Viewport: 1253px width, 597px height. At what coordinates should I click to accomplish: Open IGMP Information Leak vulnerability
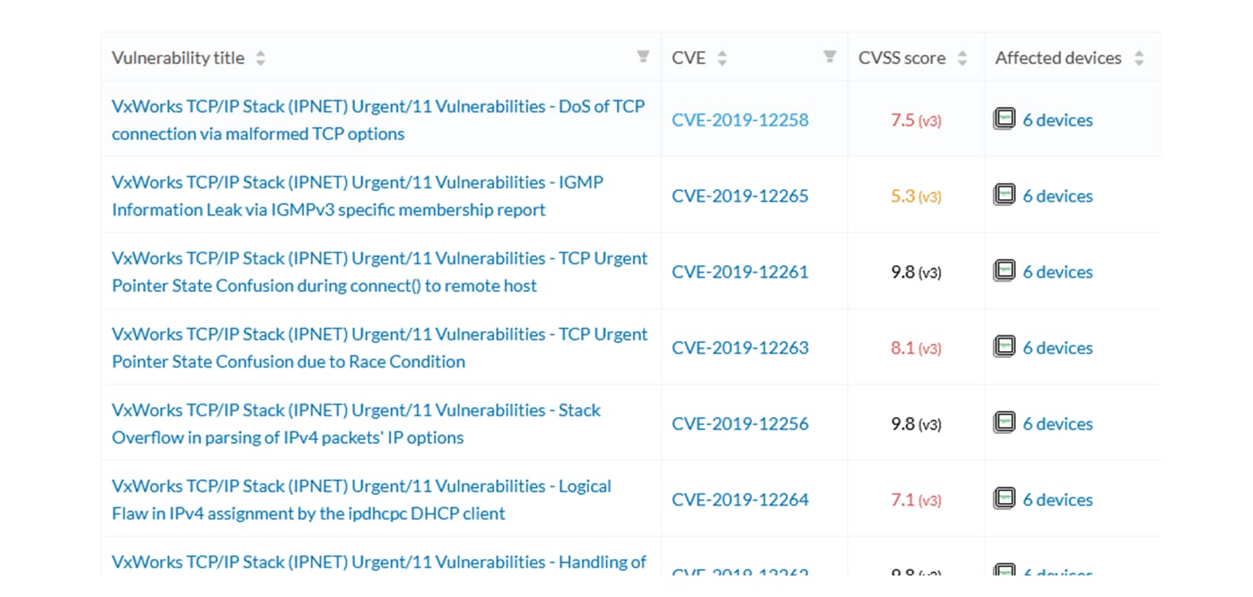(x=357, y=196)
